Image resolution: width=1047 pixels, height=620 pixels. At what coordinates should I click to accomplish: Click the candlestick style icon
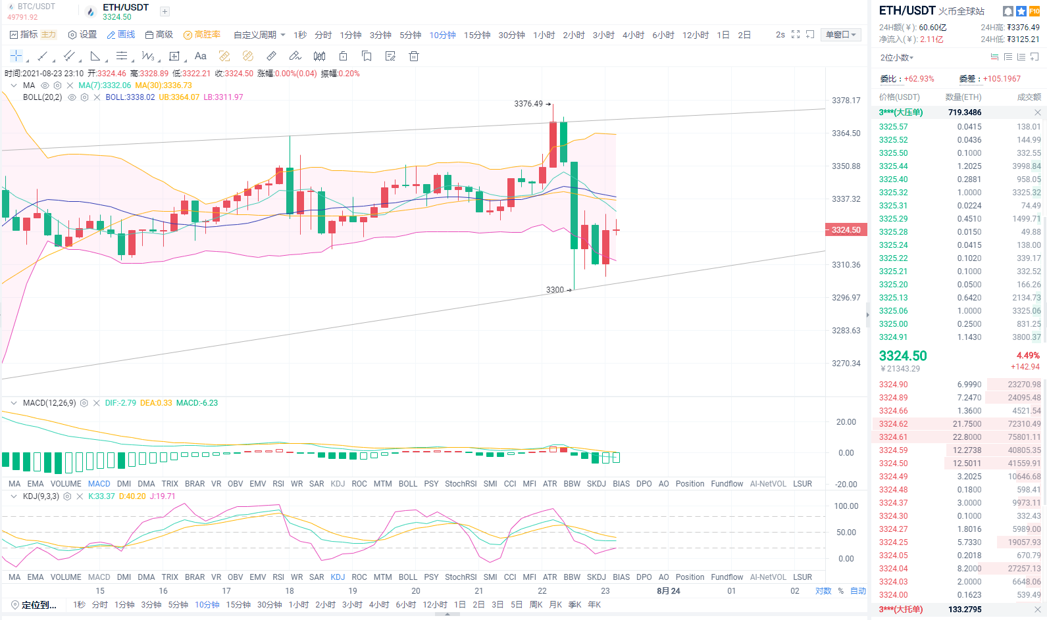tap(319, 56)
